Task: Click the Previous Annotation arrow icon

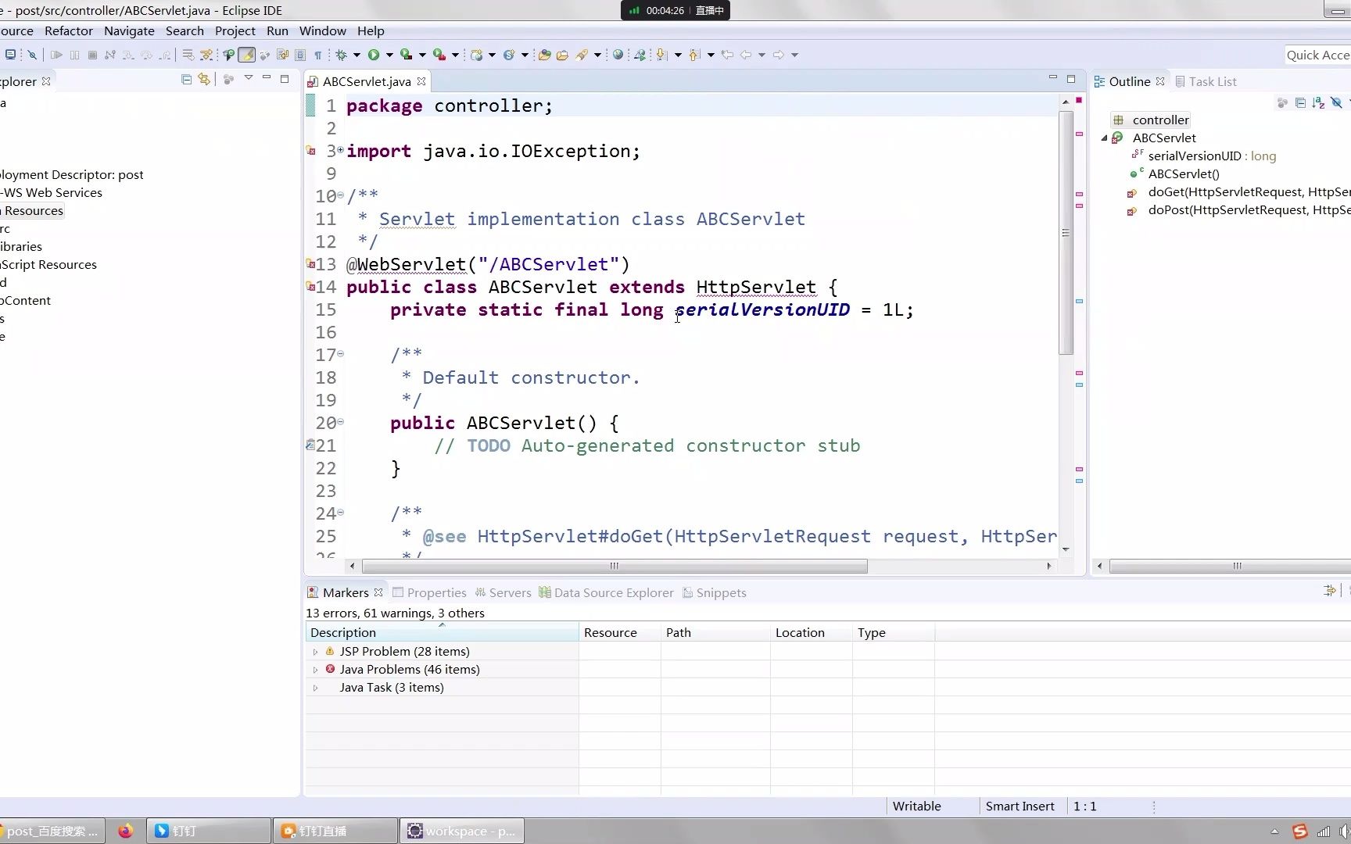Action: (x=694, y=55)
